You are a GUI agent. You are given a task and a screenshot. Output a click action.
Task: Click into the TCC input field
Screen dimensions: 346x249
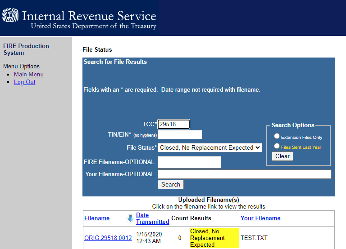[x=173, y=124]
